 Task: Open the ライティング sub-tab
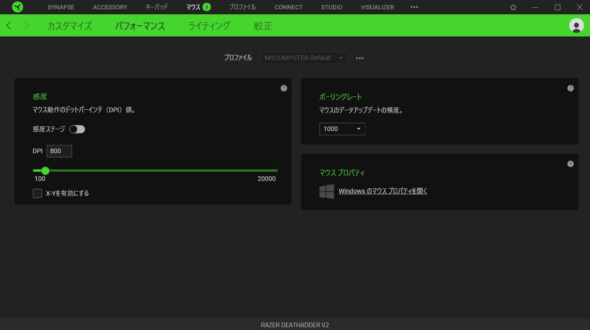(x=209, y=26)
